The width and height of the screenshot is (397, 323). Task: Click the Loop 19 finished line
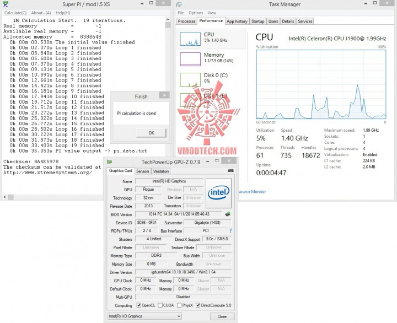tap(57, 146)
